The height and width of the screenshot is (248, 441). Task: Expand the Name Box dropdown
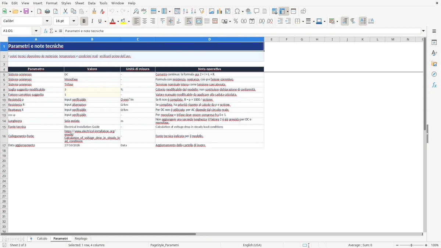point(36,31)
